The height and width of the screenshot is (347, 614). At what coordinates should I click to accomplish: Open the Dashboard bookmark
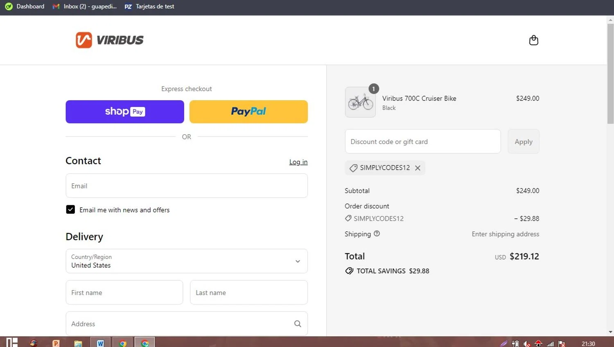[25, 7]
